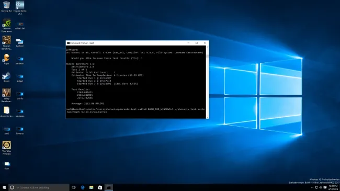Open the Action Center notification icon

click(x=325, y=187)
